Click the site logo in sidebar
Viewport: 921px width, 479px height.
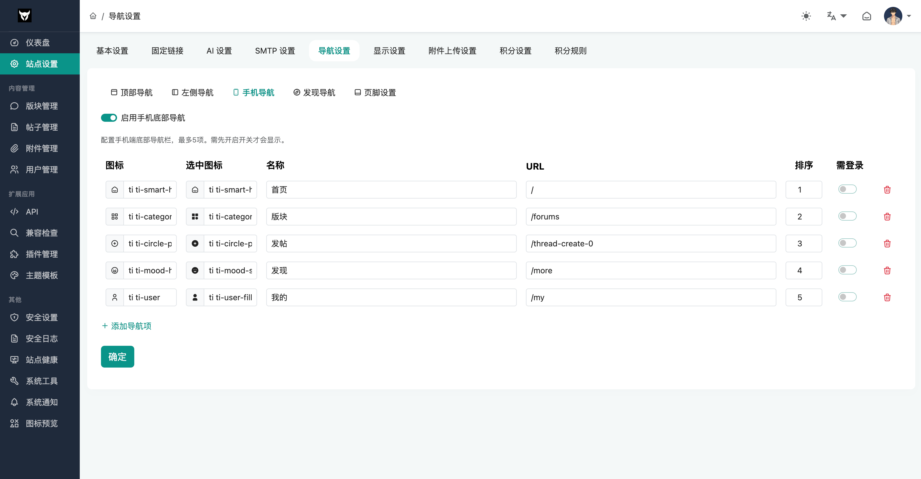point(25,15)
